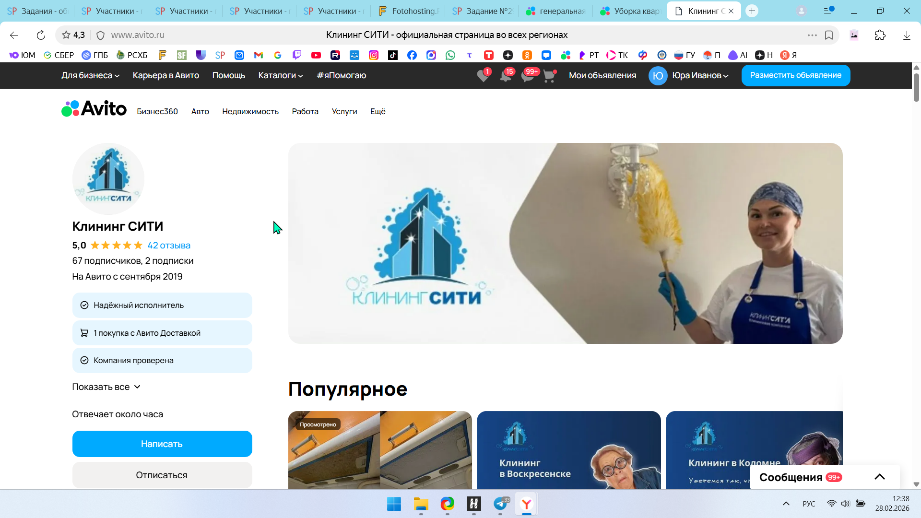
Task: Open the 42 отзыва reviews link
Action: [x=169, y=245]
